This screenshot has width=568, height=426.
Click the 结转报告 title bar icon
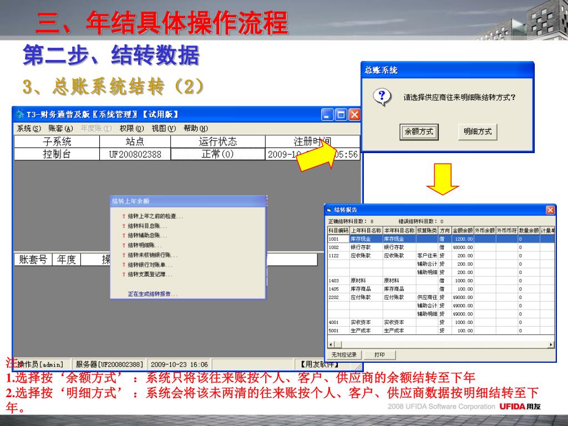coord(329,210)
